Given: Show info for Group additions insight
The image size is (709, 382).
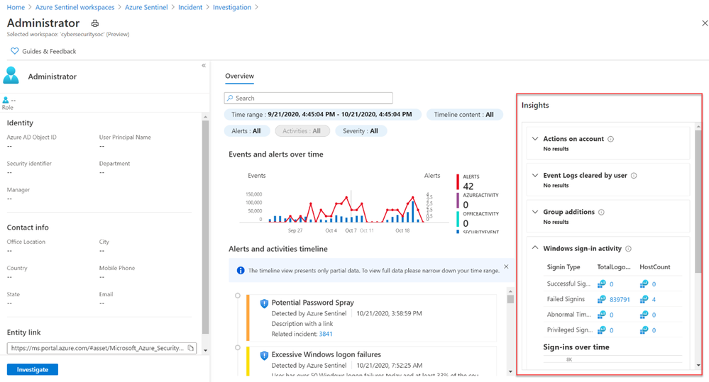Looking at the screenshot, I should coord(601,212).
